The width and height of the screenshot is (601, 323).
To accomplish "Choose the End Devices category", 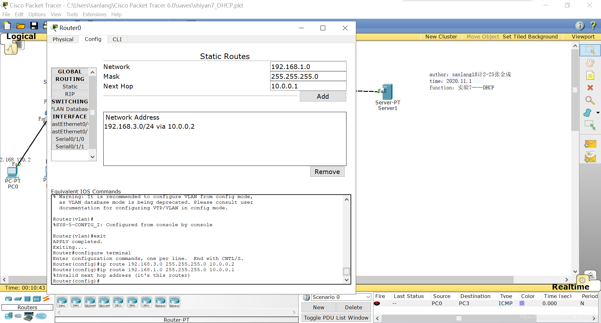I will coord(8,316).
